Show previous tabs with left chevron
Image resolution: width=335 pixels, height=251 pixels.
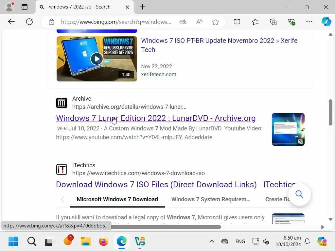(62, 200)
